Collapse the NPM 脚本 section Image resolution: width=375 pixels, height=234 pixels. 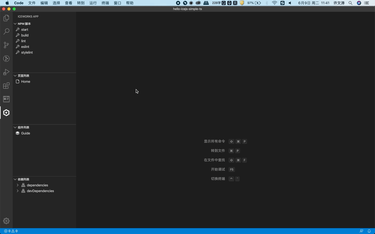[x=15, y=24]
